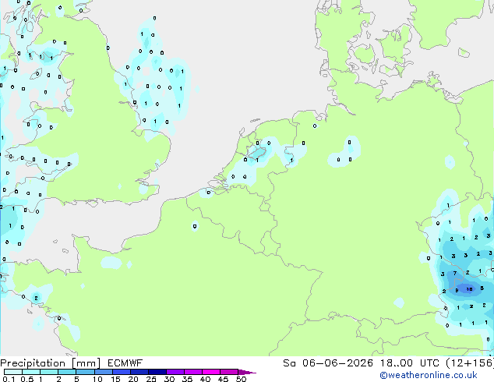Screen dimensions: 494x382
Task: Click the time '18..00' text
Action: coord(396,363)
